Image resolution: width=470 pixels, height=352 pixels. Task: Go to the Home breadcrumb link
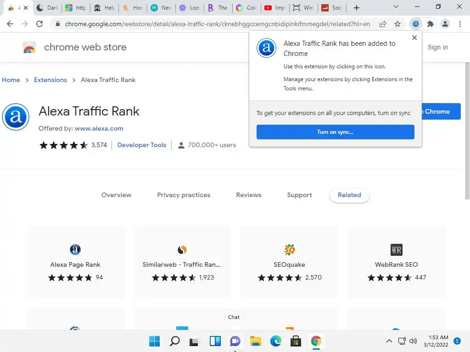11,80
